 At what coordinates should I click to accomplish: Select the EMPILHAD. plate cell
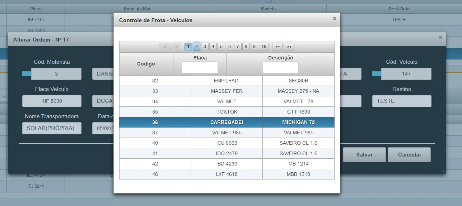pos(227,81)
